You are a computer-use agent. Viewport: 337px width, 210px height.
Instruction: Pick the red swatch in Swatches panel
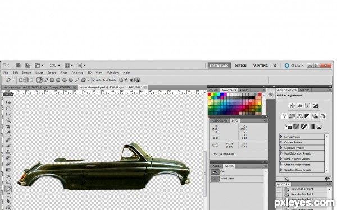point(210,95)
